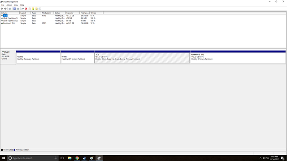Sort by the % Free column header
Screen dimensions: 287x161
click(x=96, y=13)
